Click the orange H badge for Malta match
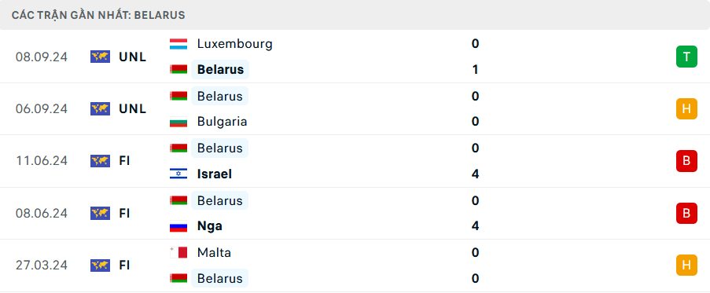This screenshot has height=293, width=710. (686, 265)
